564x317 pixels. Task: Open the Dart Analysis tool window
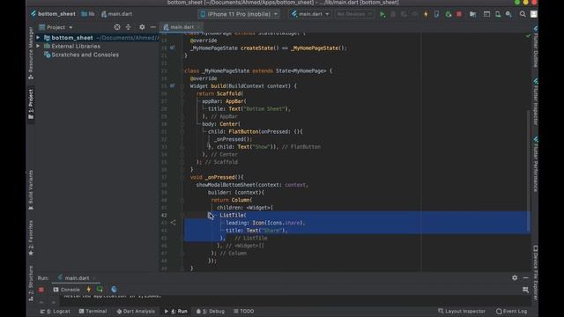136,311
